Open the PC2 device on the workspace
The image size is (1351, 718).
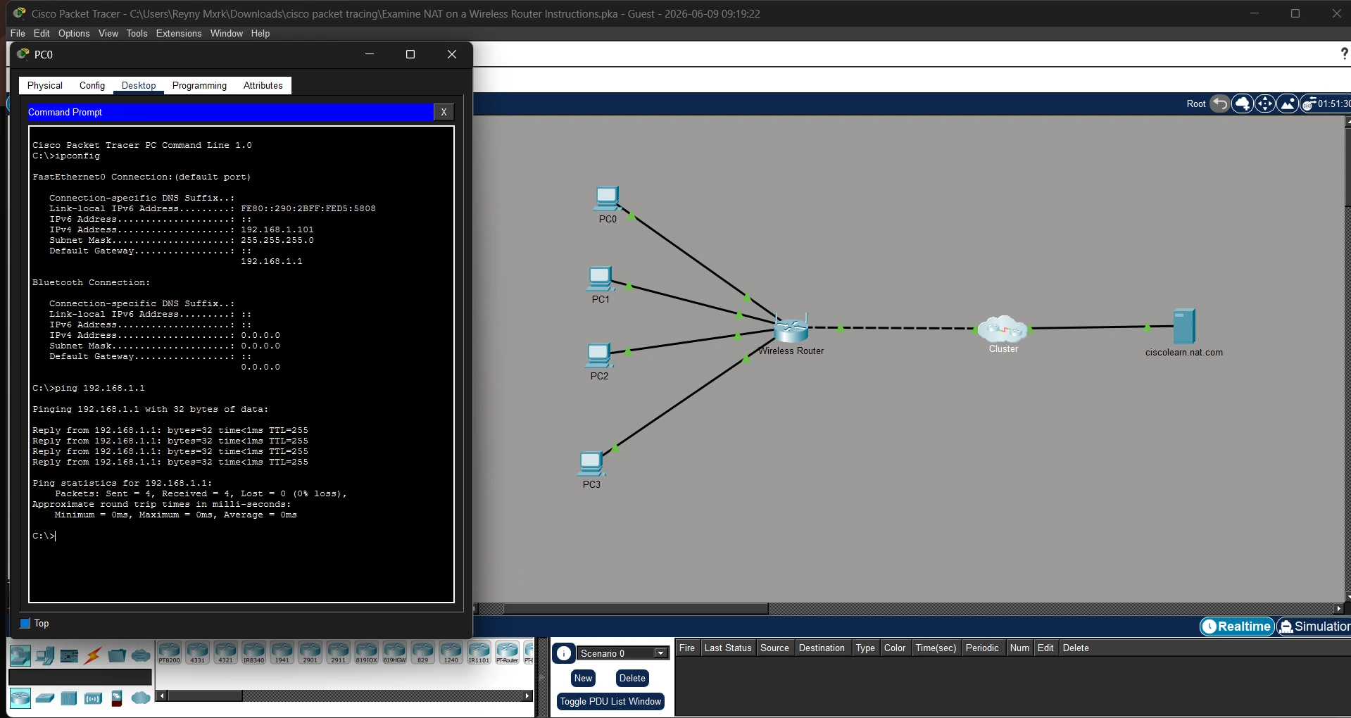tap(598, 356)
